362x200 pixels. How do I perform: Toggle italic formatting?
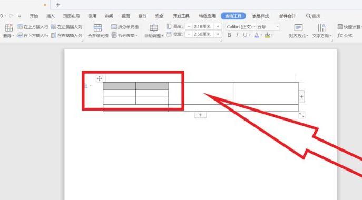(x=237, y=35)
